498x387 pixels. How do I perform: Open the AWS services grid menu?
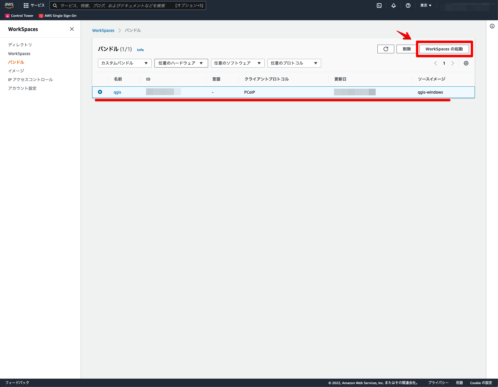(x=26, y=5)
